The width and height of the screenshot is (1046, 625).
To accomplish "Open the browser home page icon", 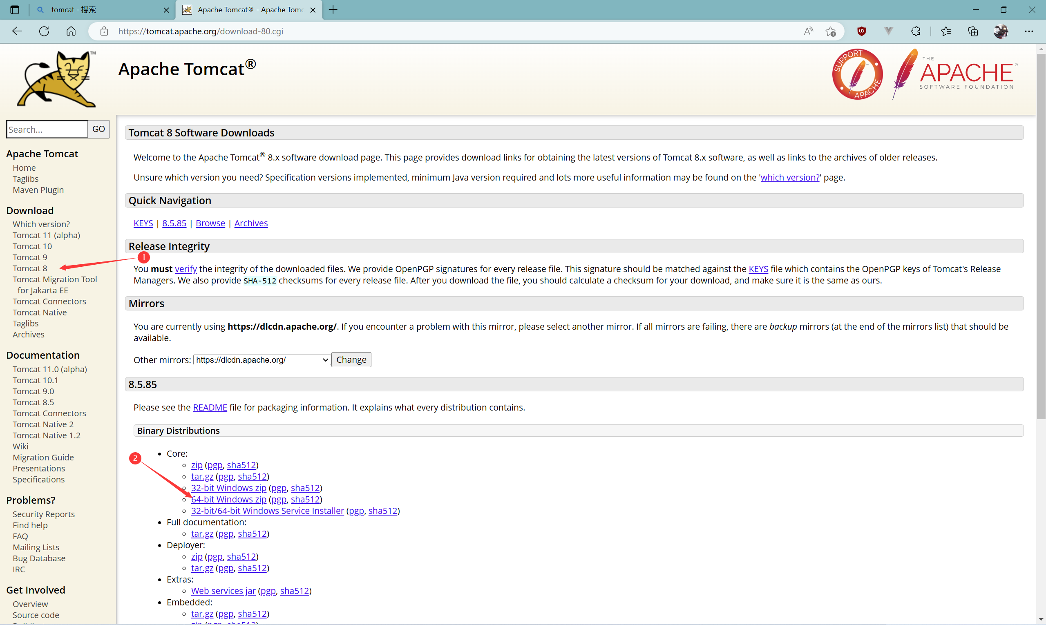I will [71, 31].
